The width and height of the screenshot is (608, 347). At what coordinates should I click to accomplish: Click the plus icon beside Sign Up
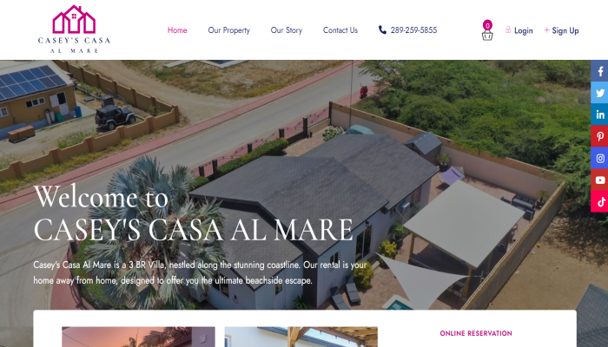546,29
